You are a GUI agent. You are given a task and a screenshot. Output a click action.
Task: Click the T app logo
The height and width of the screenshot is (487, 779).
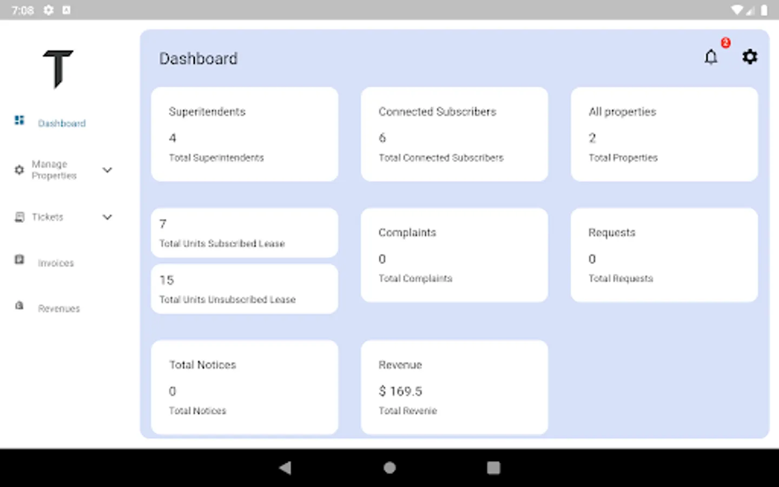coord(58,69)
